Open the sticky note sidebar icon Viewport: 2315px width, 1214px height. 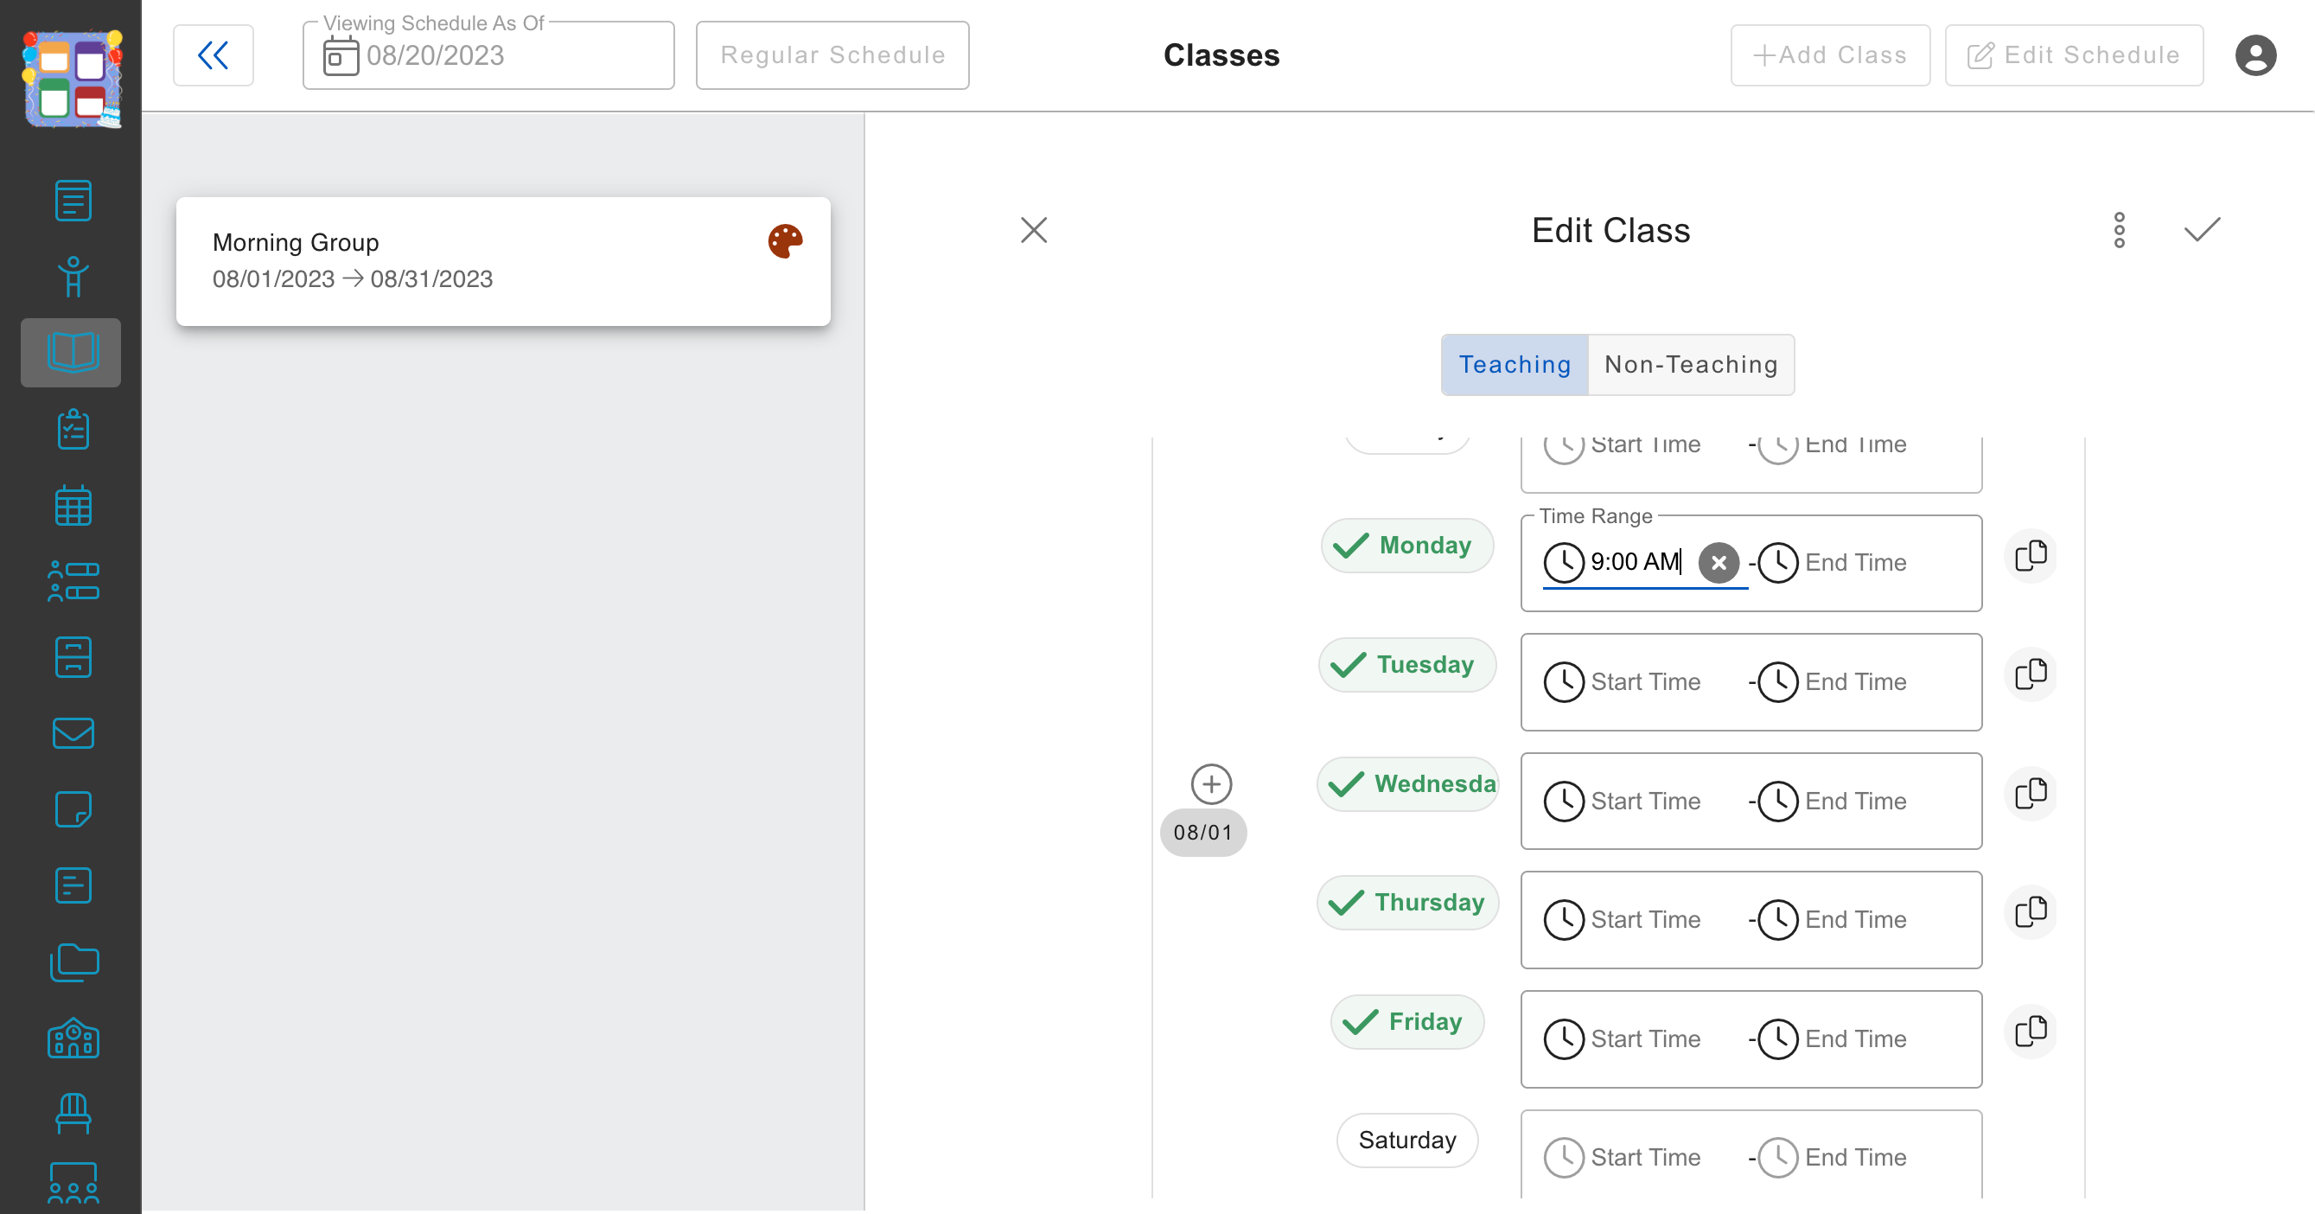[x=73, y=809]
